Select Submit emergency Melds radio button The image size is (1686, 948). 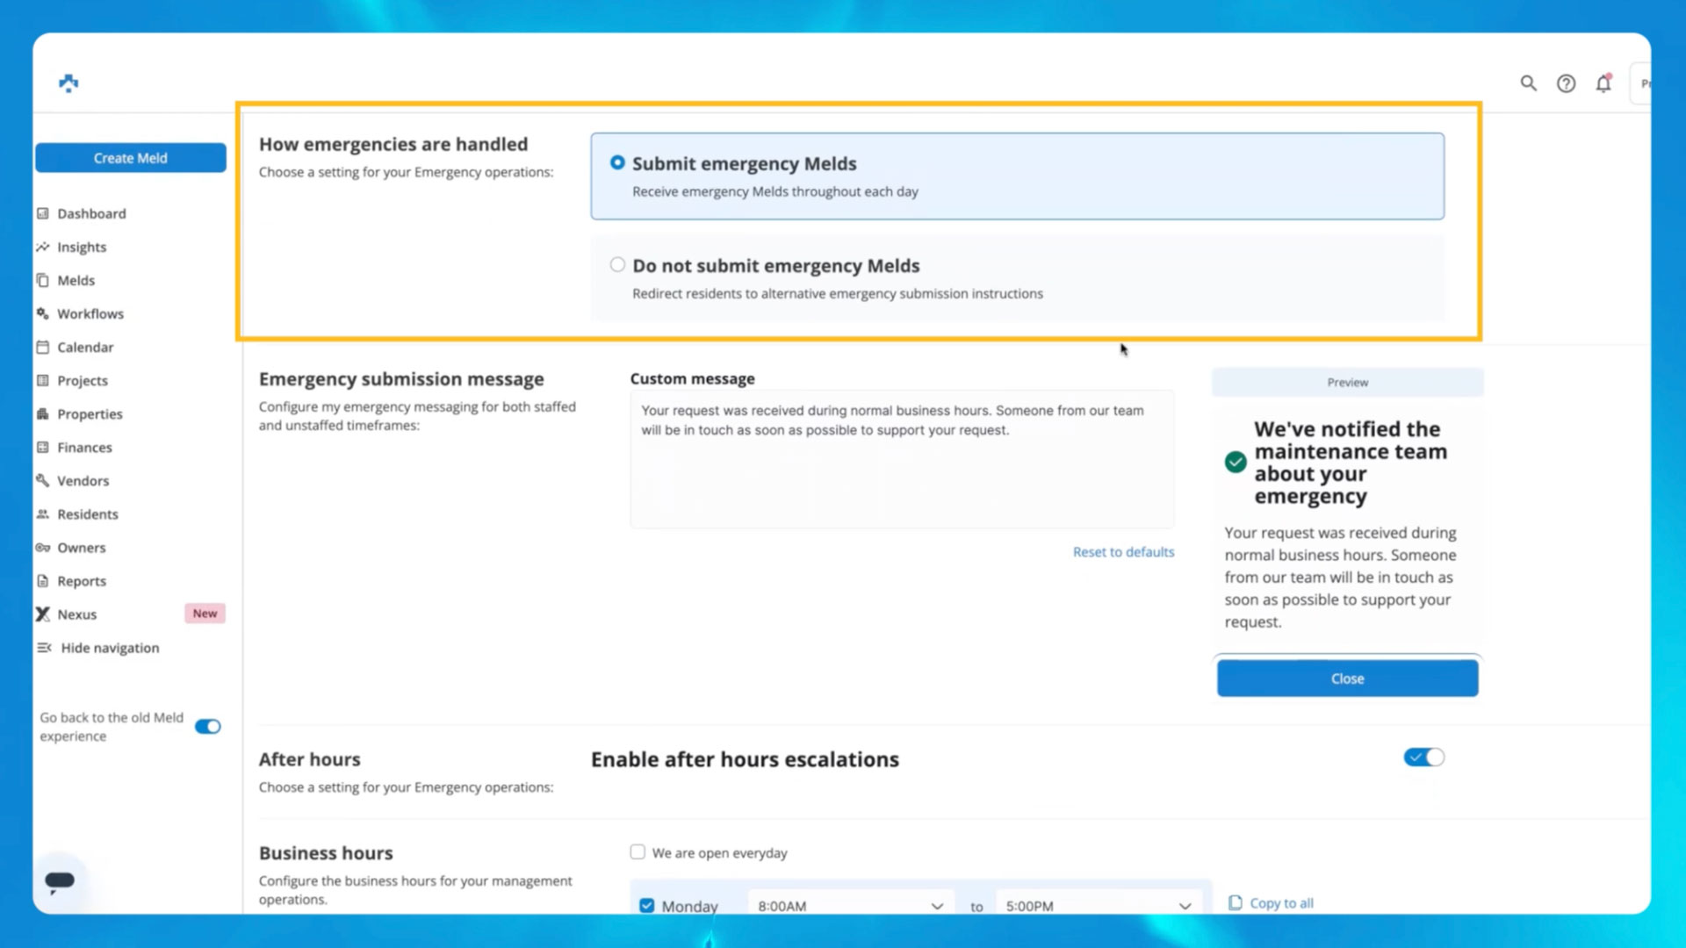(617, 162)
